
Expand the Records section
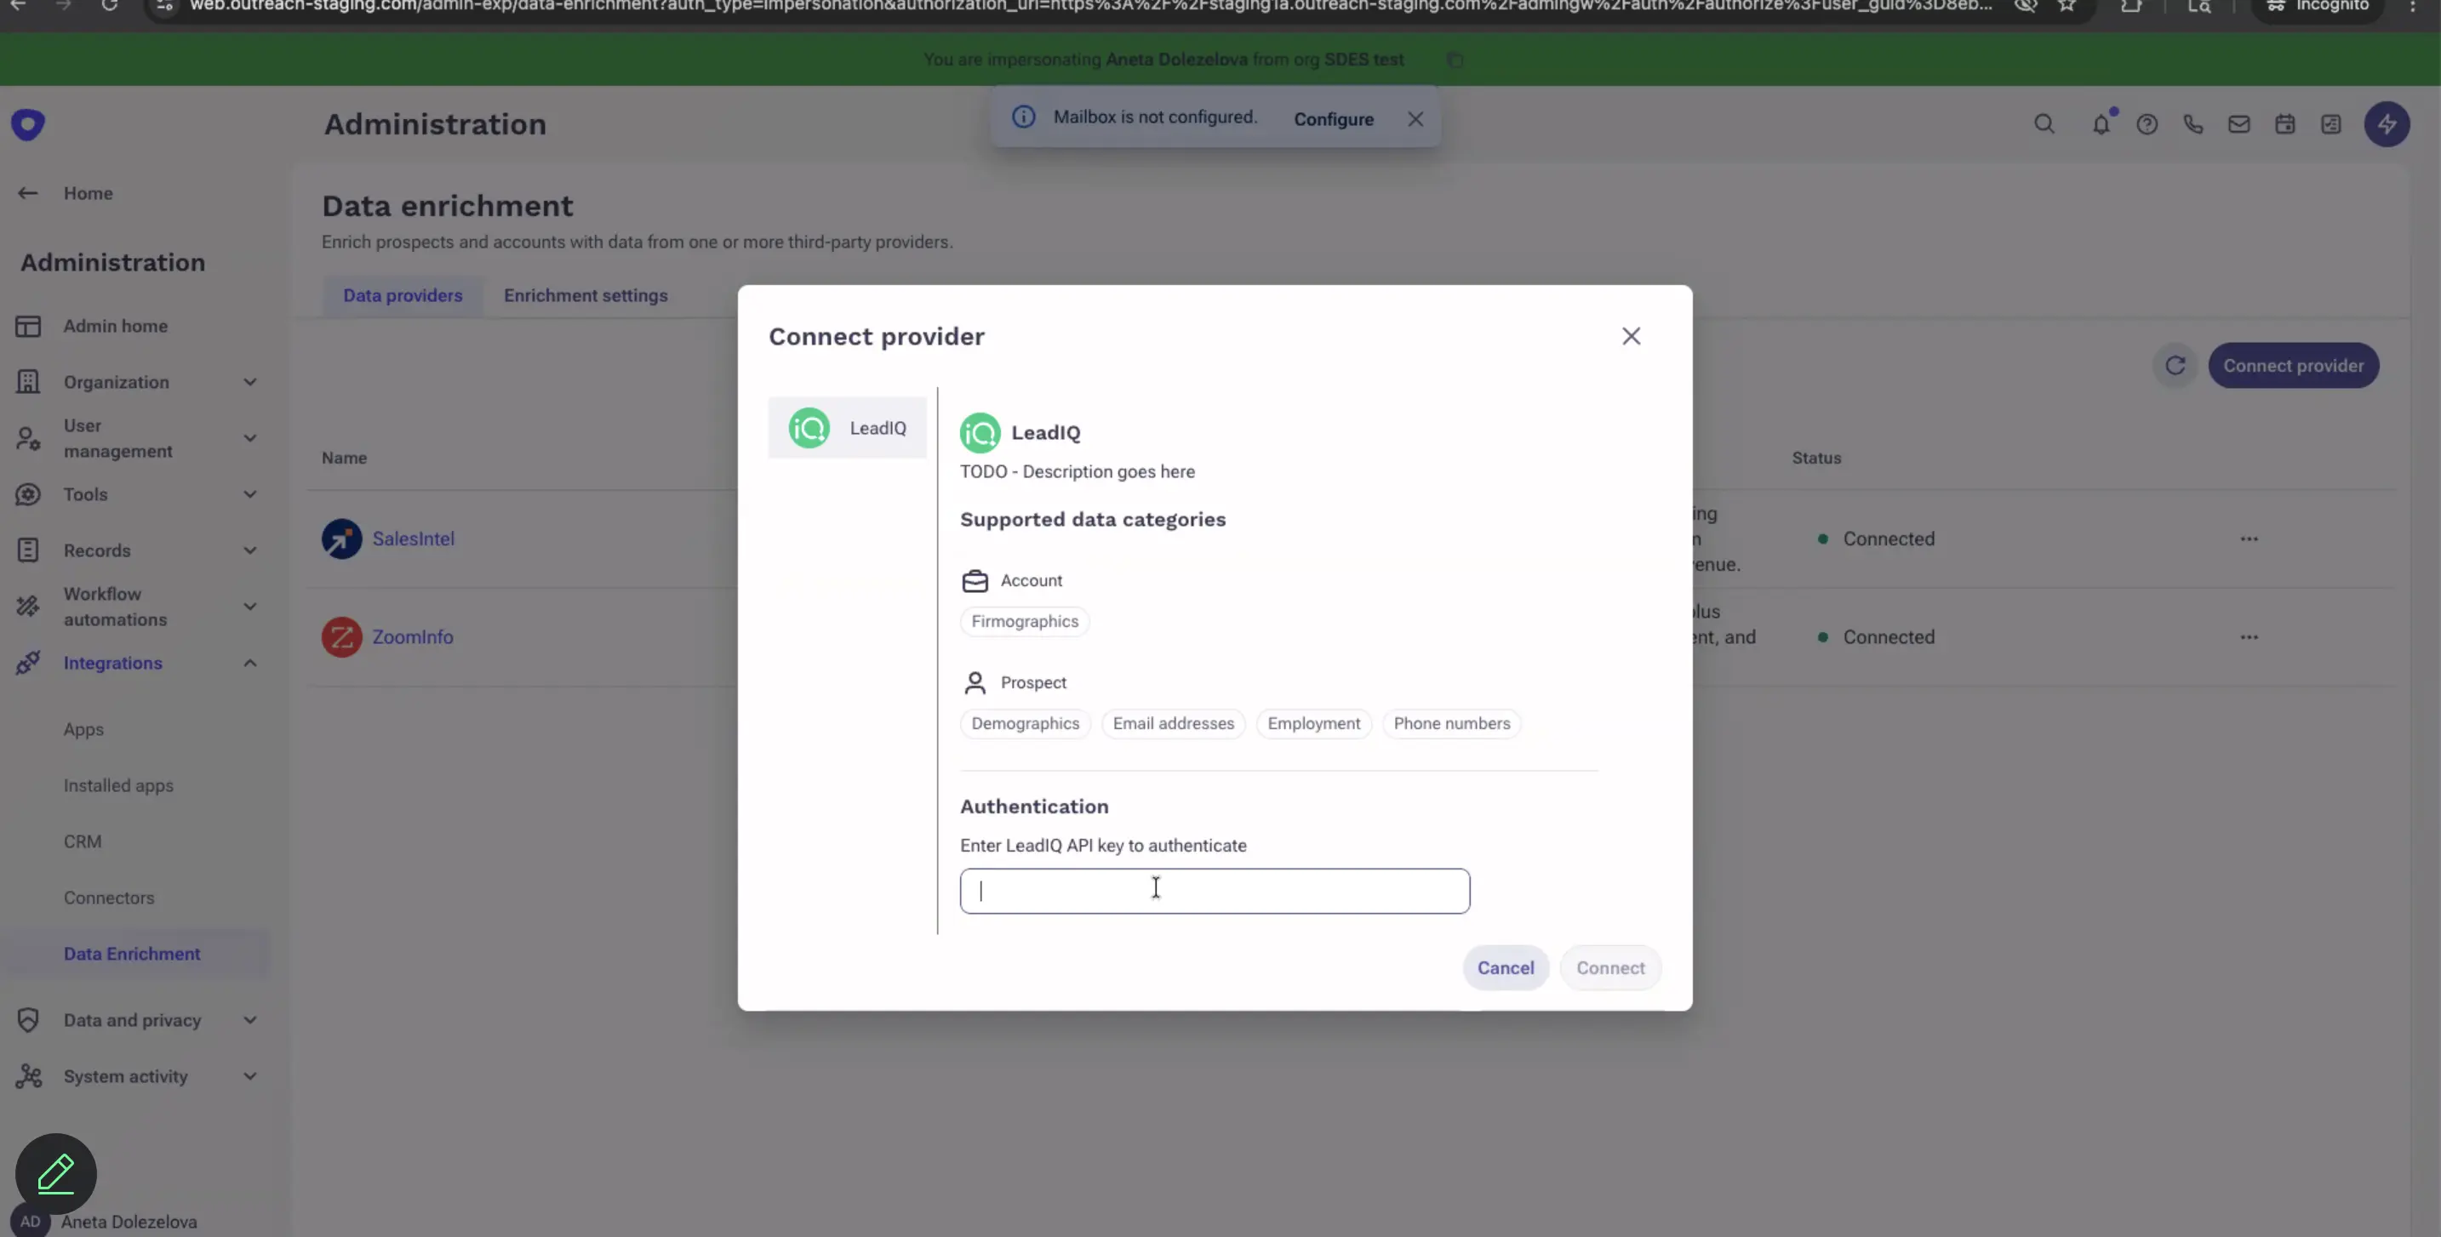249,550
